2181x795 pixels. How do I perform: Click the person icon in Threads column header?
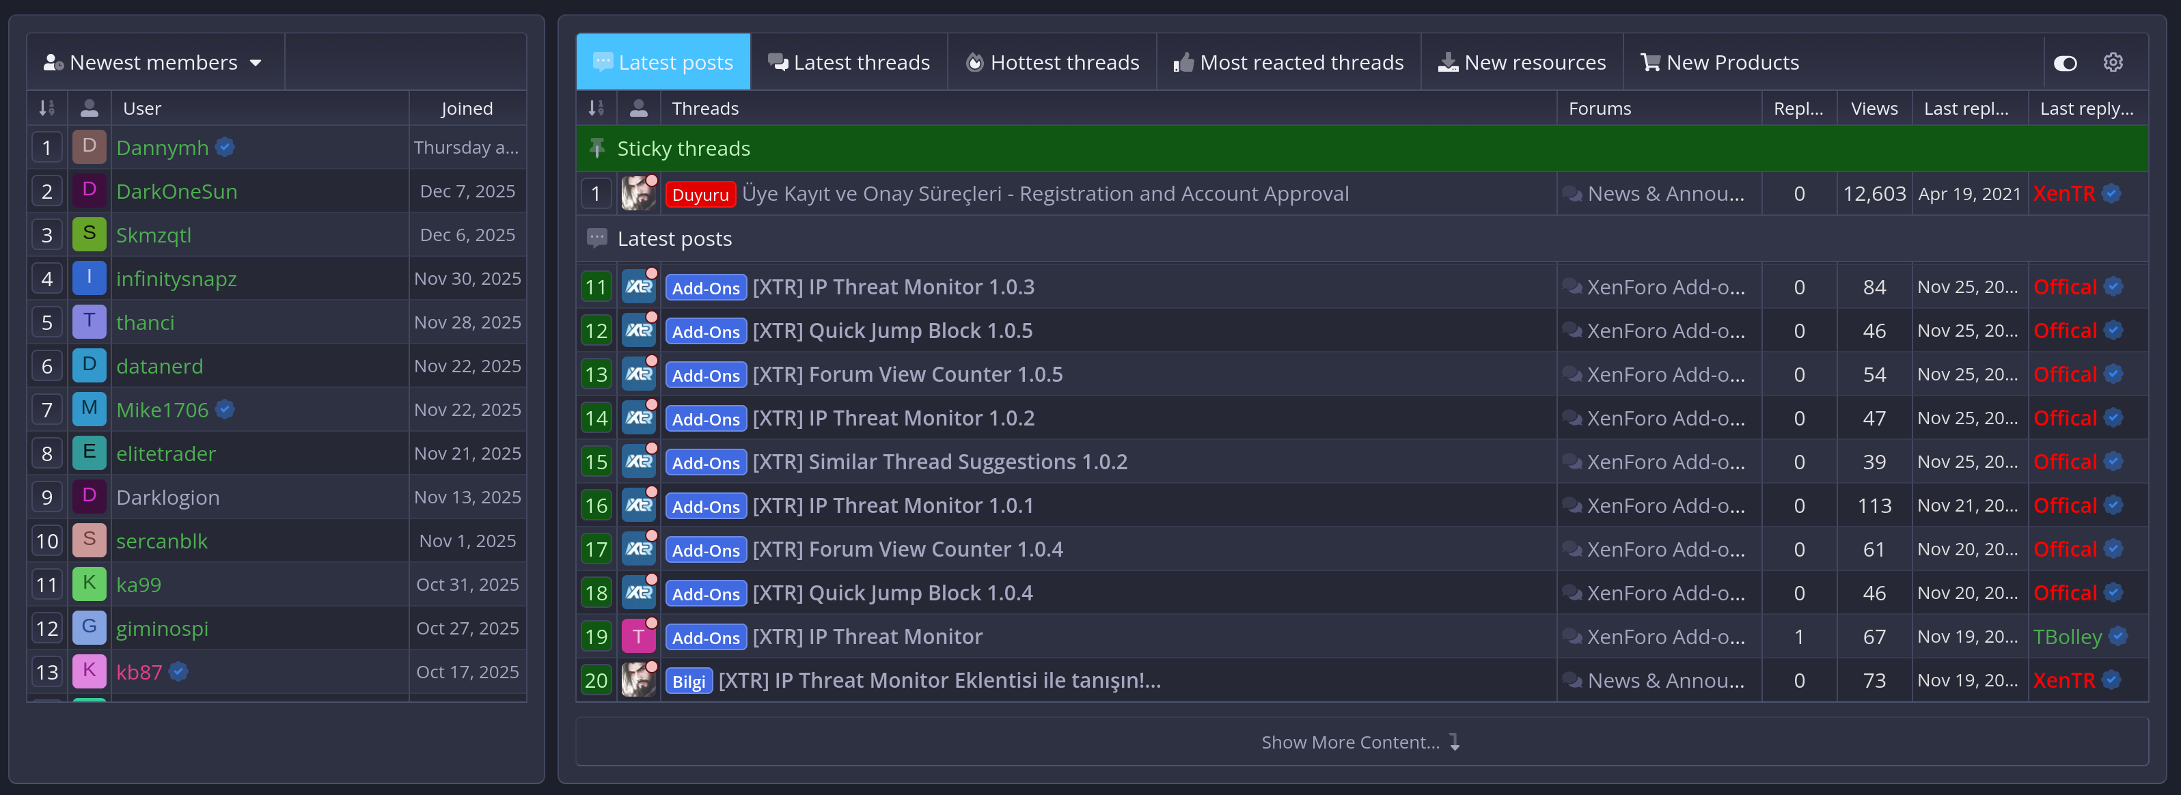click(640, 107)
